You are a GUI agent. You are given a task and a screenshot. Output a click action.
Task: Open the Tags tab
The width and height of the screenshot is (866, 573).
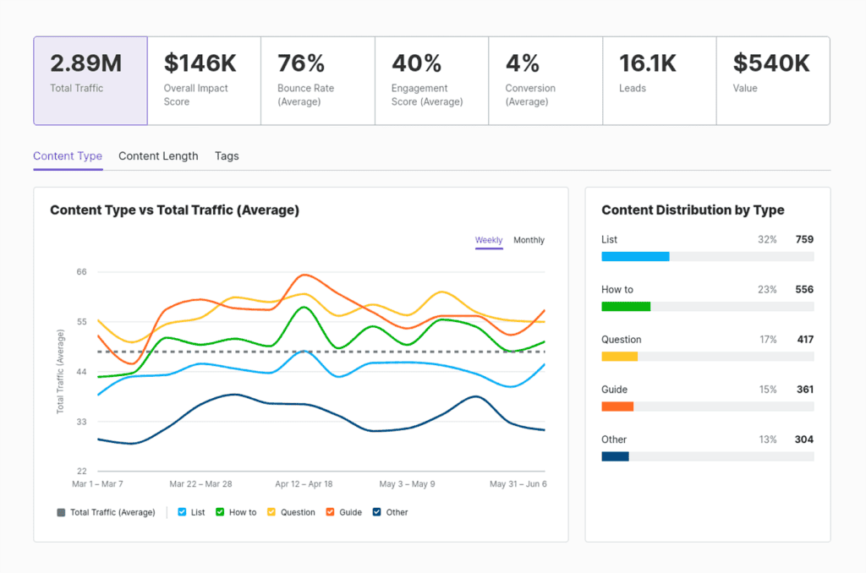click(x=226, y=156)
